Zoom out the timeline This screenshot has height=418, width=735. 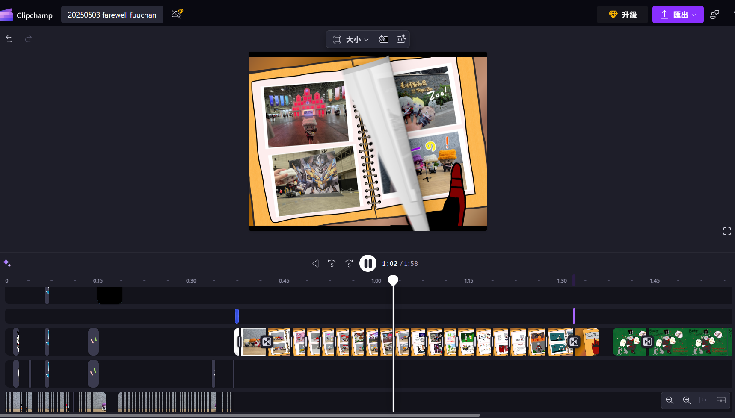point(670,400)
